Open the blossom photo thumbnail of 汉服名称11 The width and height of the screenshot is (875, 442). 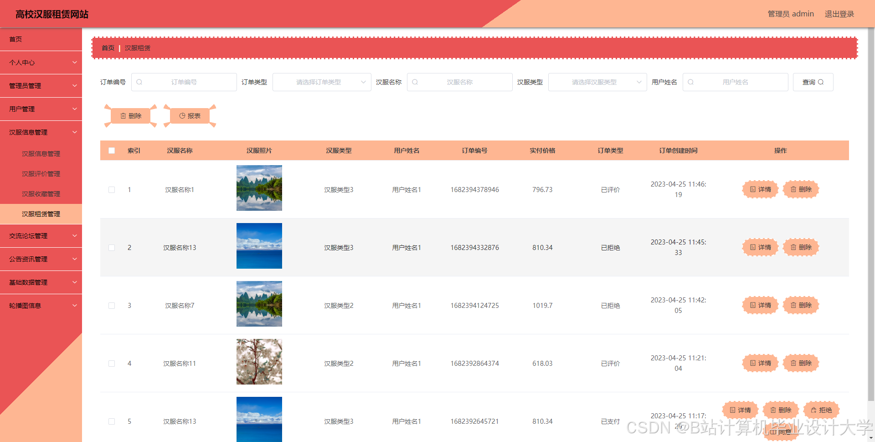click(259, 362)
